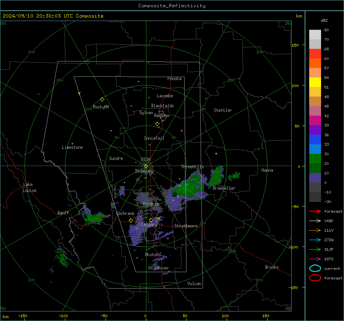Click the Lake Louise label
This screenshot has height=321, width=344.
30,187
